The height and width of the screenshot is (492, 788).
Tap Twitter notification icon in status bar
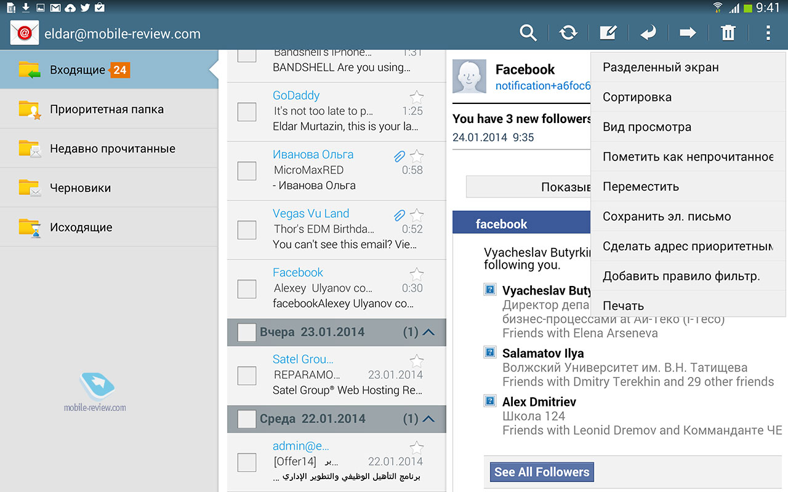click(85, 7)
